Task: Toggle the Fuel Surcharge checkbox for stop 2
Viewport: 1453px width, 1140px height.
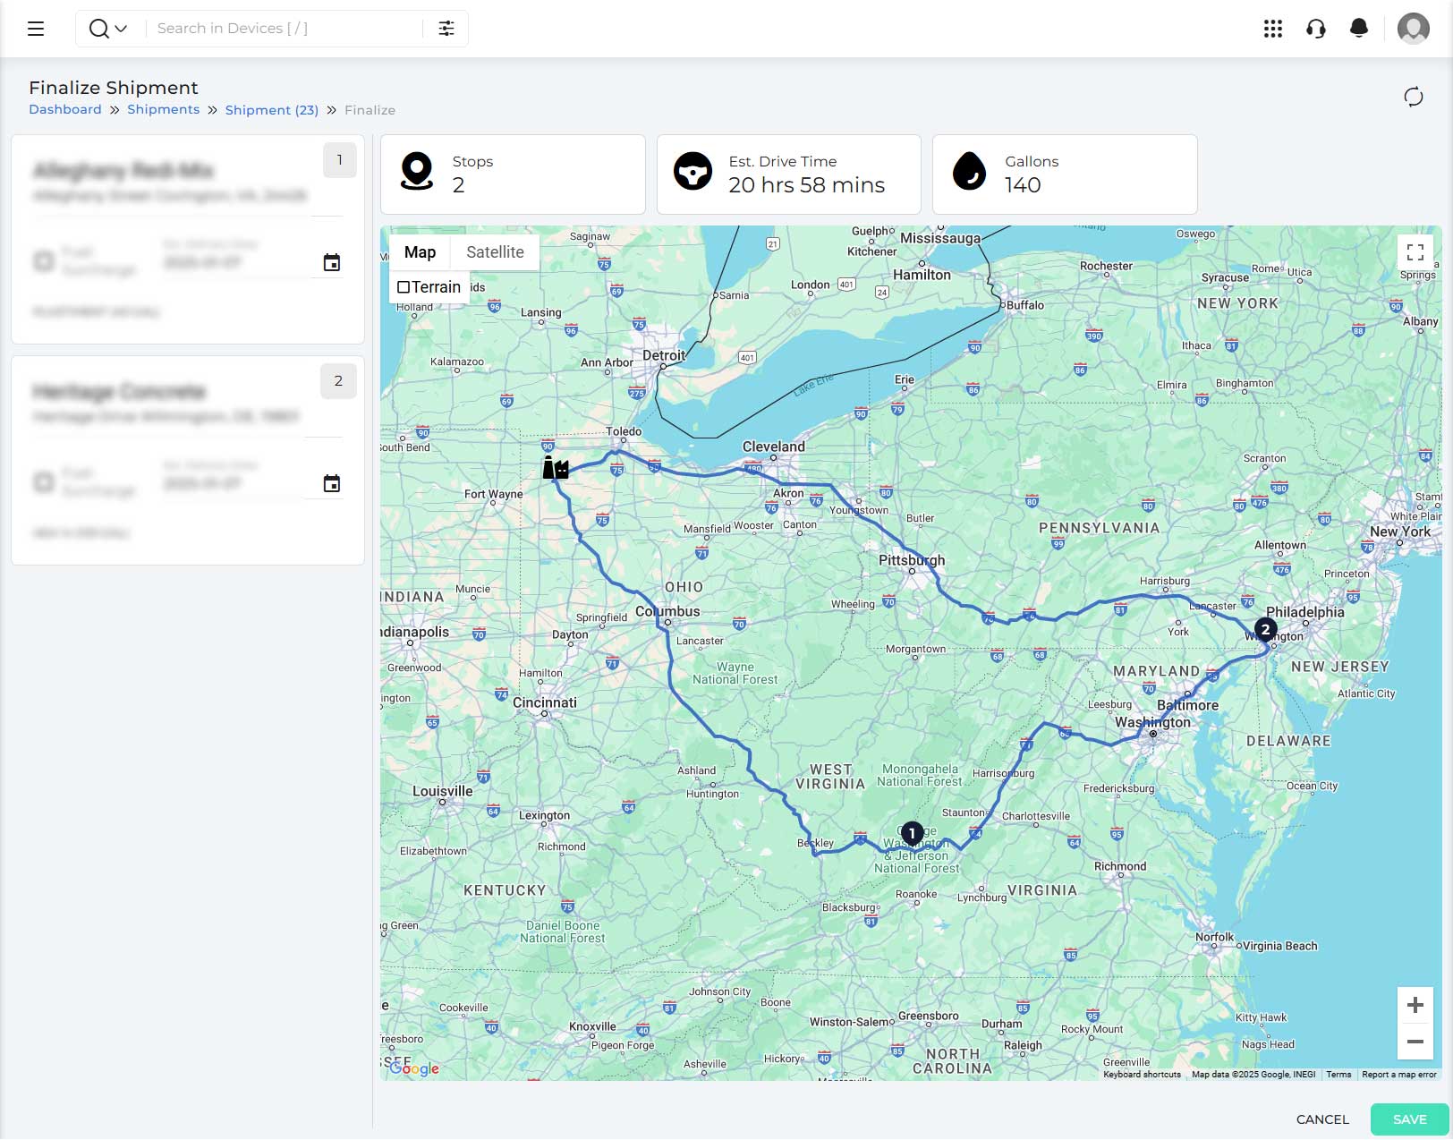Action: click(x=43, y=482)
